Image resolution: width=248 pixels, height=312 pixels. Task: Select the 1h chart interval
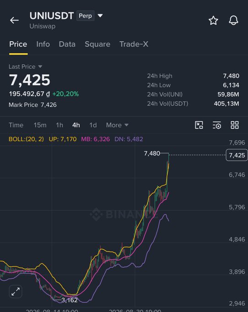click(x=59, y=125)
